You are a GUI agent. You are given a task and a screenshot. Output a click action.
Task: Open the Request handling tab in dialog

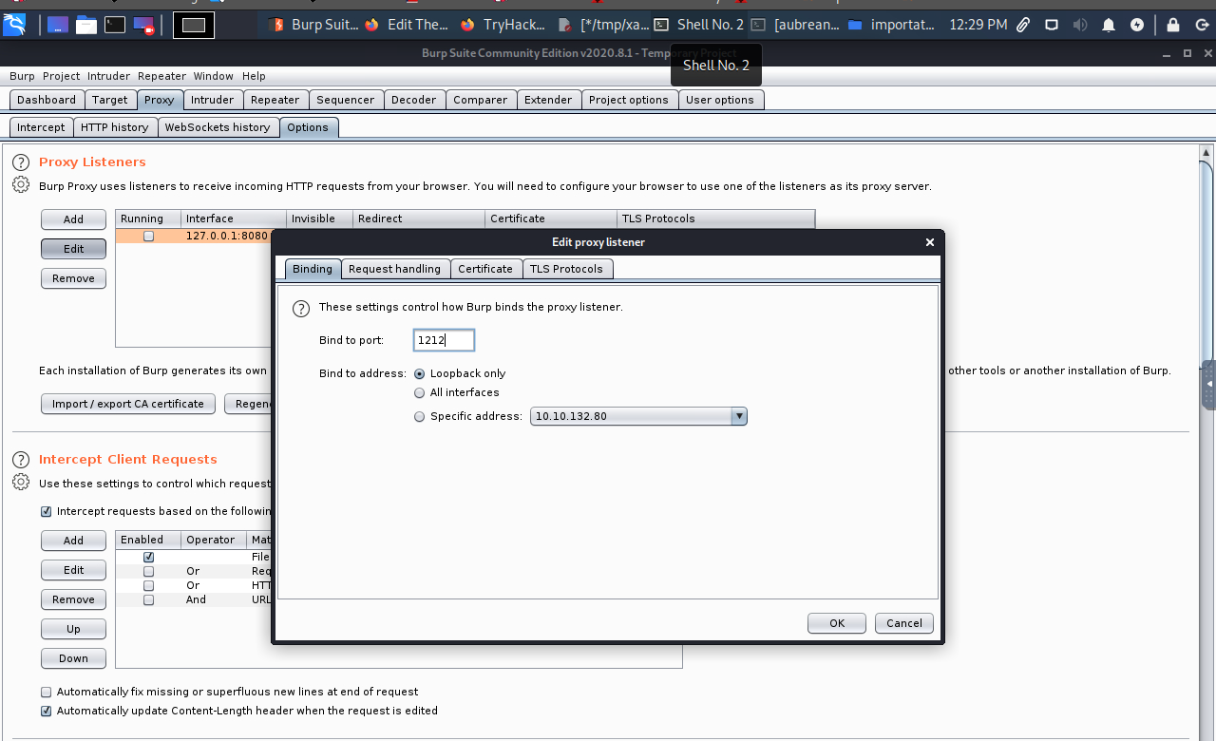point(394,269)
